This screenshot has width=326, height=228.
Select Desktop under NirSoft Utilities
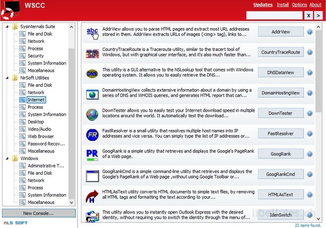(36, 122)
